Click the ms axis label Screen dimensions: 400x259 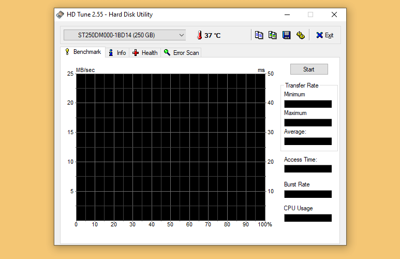(261, 70)
